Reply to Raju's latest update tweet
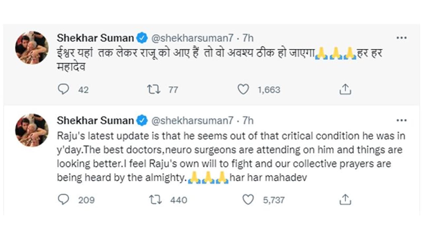This screenshot has width=422, height=238. (x=63, y=199)
